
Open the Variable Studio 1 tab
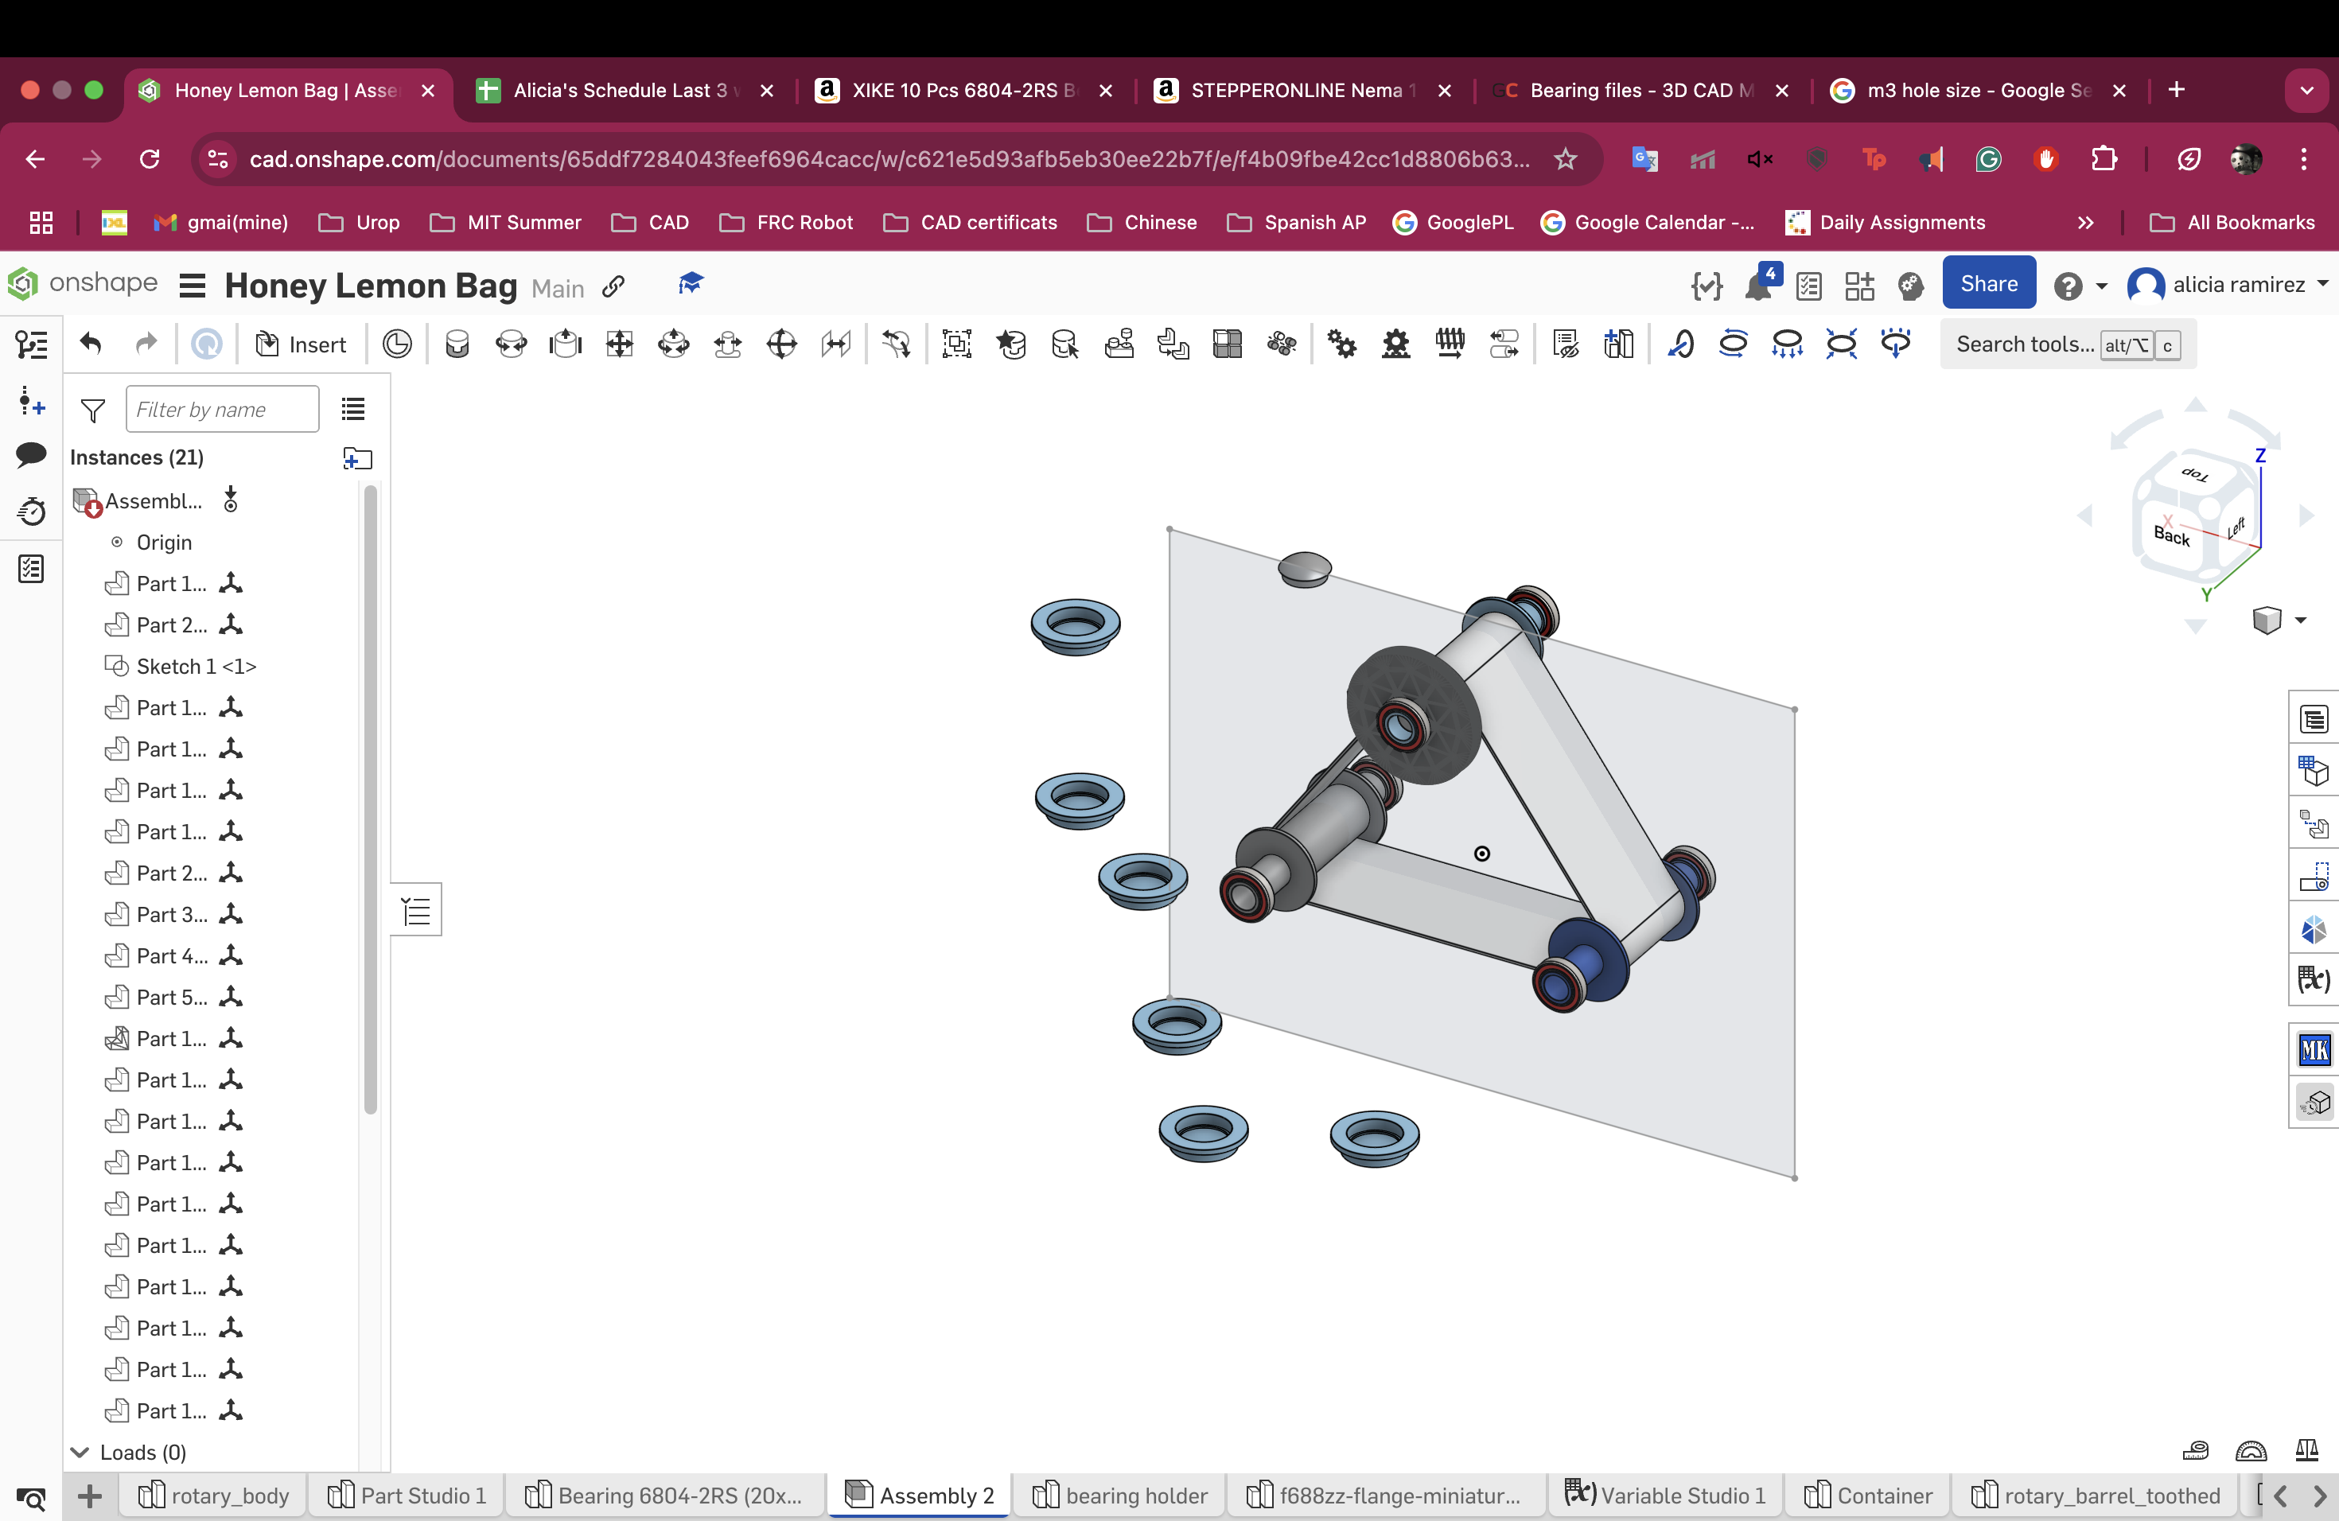[x=1665, y=1496]
